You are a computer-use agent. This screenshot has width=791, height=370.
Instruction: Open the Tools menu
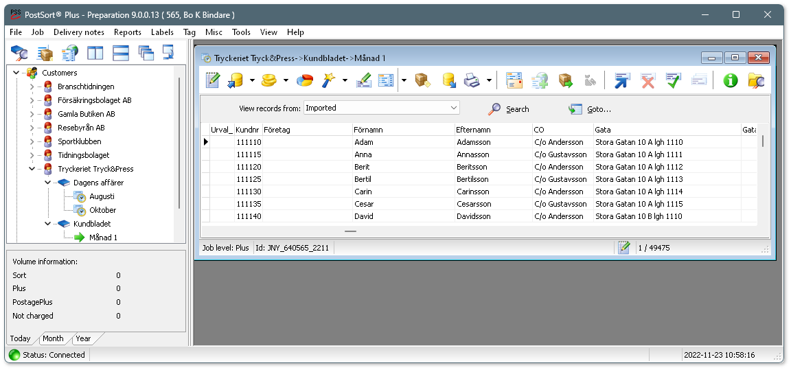[x=241, y=32]
